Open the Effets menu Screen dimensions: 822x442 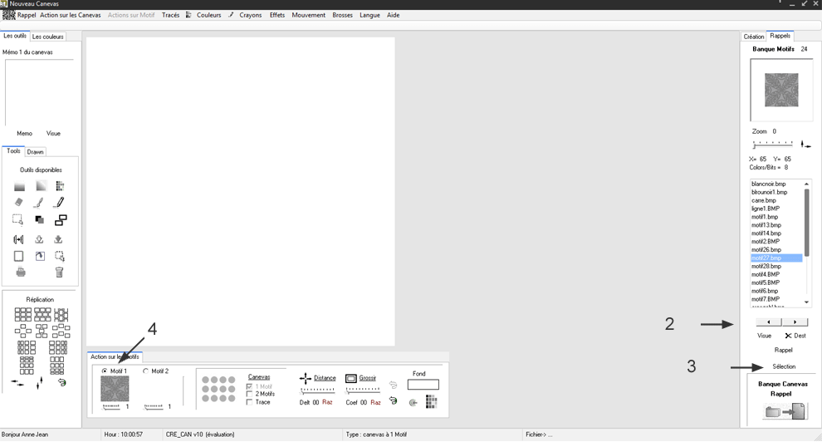276,15
